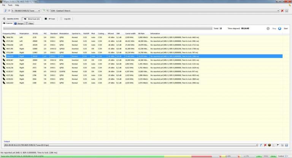
Task: Open the Help menu
Action: 17,5
